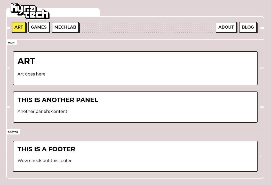The image size is (271, 185).
Task: Click left edge notch beside nav bar
Action: 8,28
